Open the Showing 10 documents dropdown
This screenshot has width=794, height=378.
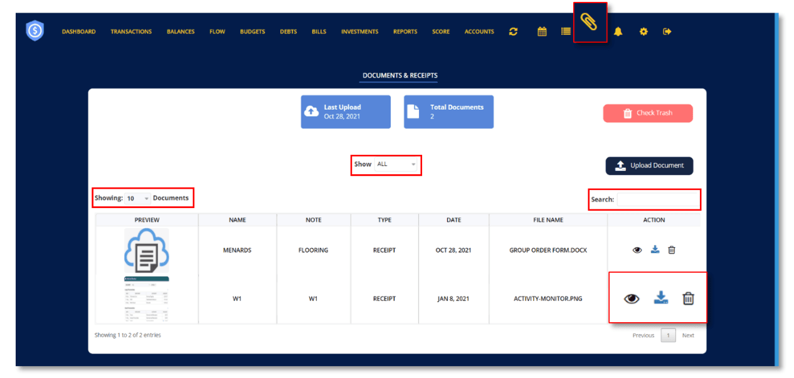click(x=138, y=198)
